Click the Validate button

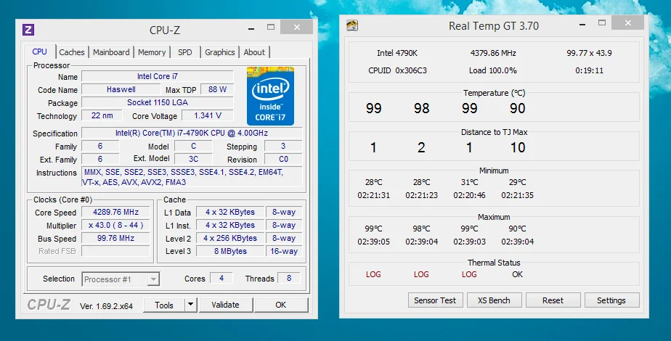(226, 305)
